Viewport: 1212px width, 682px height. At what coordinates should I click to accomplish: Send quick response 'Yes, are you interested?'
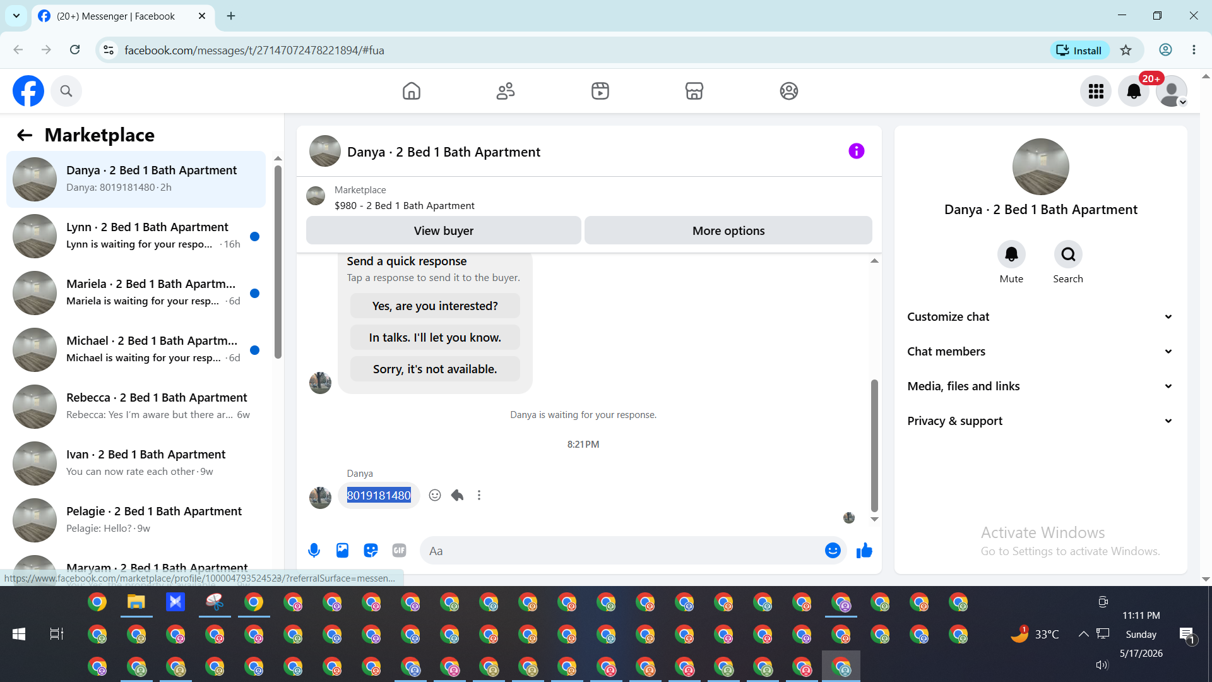(435, 306)
